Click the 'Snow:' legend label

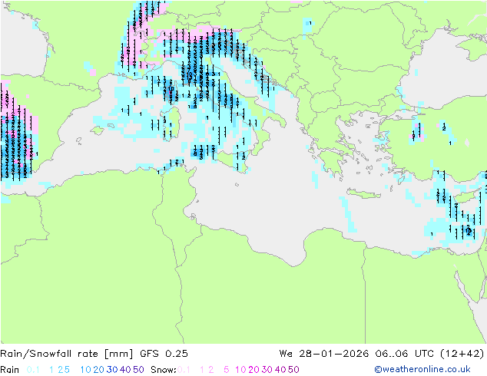[x=164, y=370]
